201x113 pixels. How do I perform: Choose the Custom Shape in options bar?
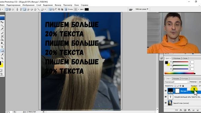click(42, 9)
